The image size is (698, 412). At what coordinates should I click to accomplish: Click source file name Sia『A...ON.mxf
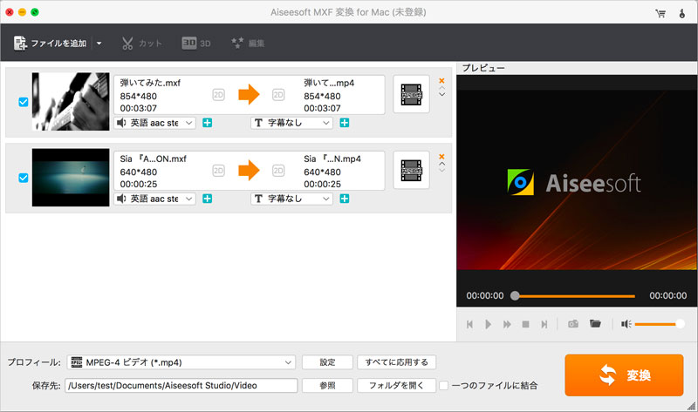[x=154, y=159]
